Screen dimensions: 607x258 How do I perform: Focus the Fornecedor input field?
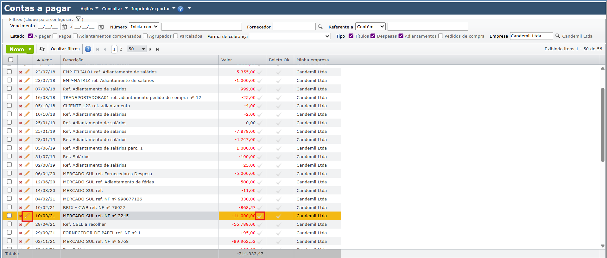pyautogui.click(x=294, y=27)
